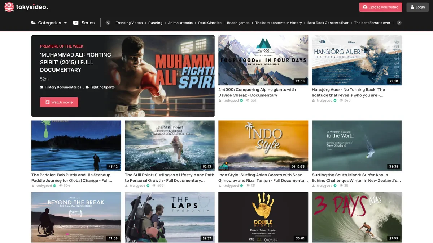Click the 29:10 duration badge
Viewport: 433px width, 243px height.
coord(393,81)
